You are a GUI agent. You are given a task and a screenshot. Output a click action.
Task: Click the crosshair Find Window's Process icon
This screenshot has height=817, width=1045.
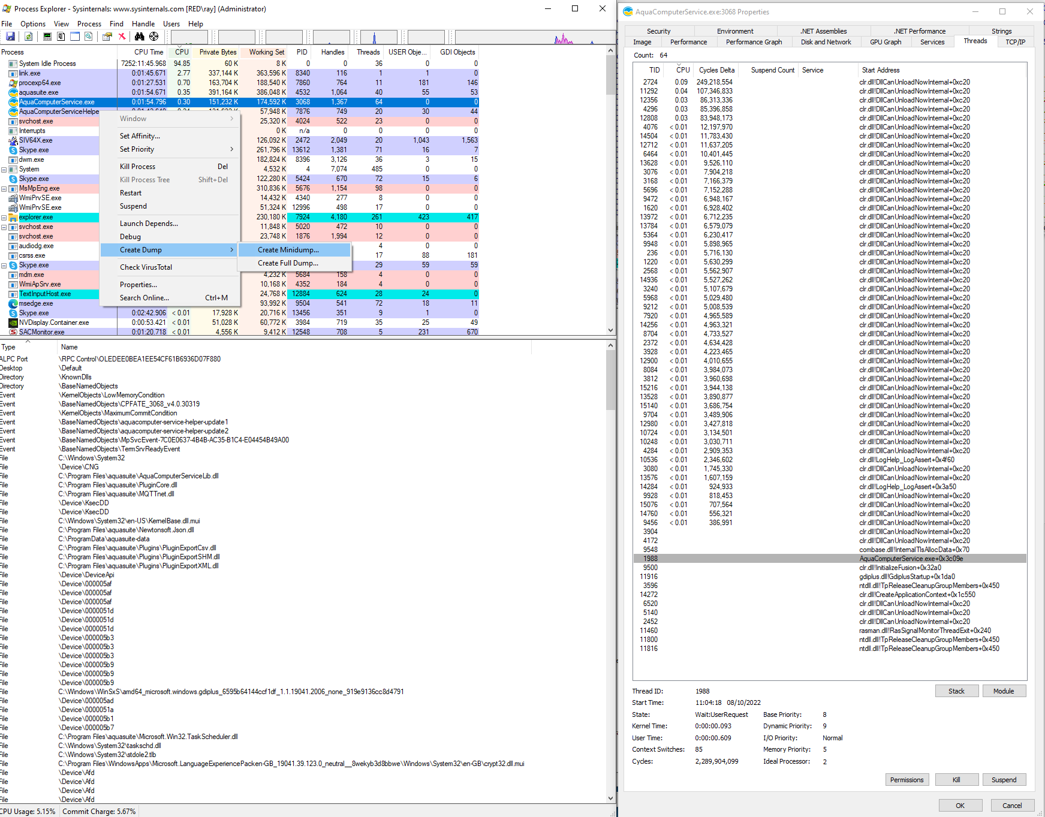point(154,37)
